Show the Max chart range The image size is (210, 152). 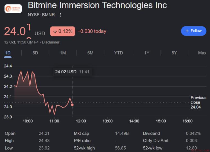coord(202,53)
